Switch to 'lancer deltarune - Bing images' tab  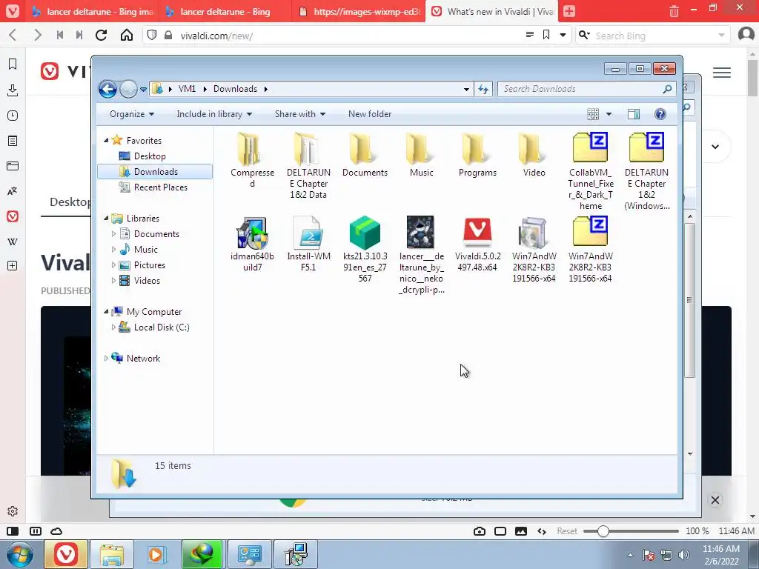[92, 11]
